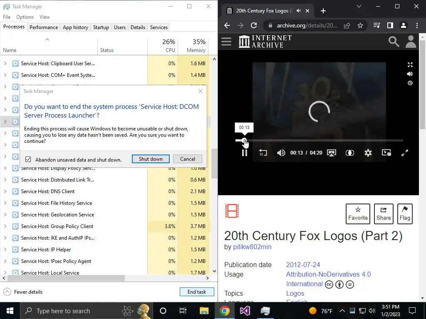Open the Attribution-NoDerivatives 4.0 license link
The width and height of the screenshot is (426, 319).
[x=328, y=274]
